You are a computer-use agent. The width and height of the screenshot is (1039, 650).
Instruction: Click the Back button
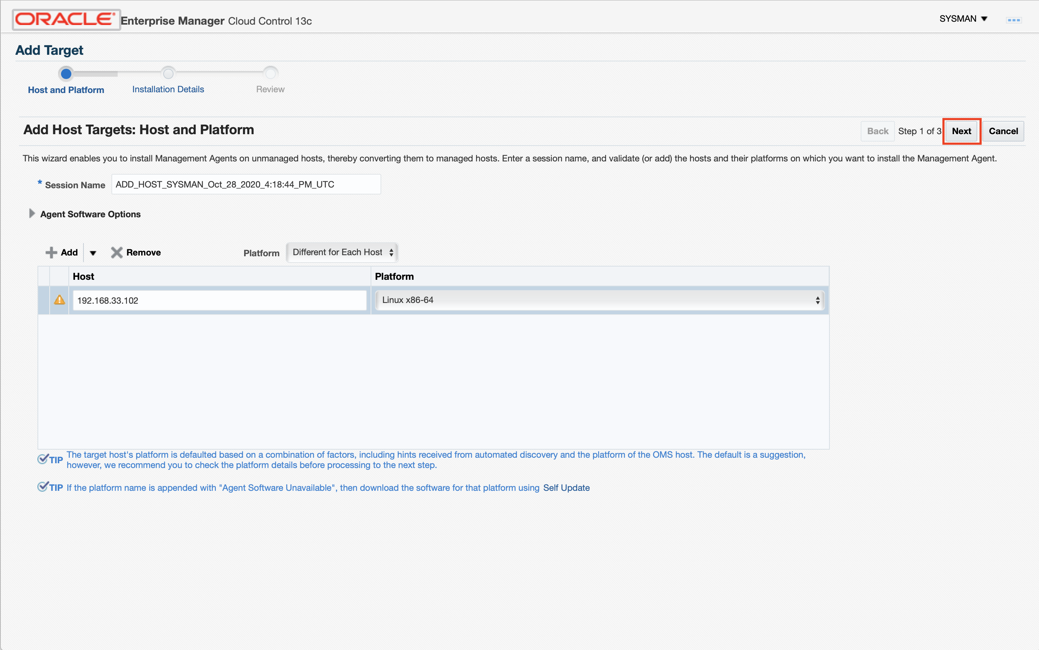click(x=877, y=131)
